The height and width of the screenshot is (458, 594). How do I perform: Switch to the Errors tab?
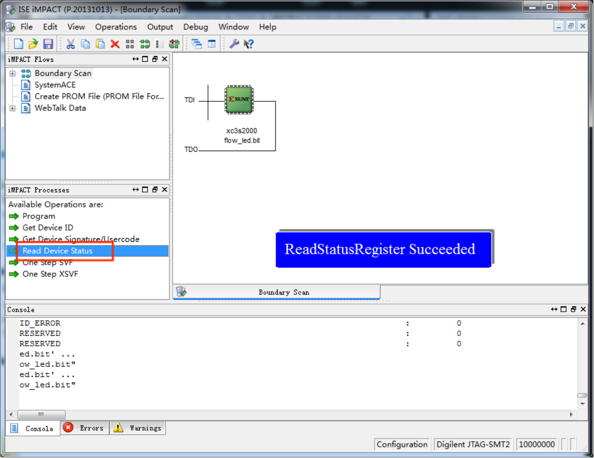[x=85, y=427]
